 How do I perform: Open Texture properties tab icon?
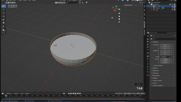pos(148,75)
